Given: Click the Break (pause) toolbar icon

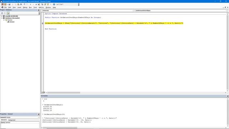Looking at the screenshot, I should coord(33,4).
